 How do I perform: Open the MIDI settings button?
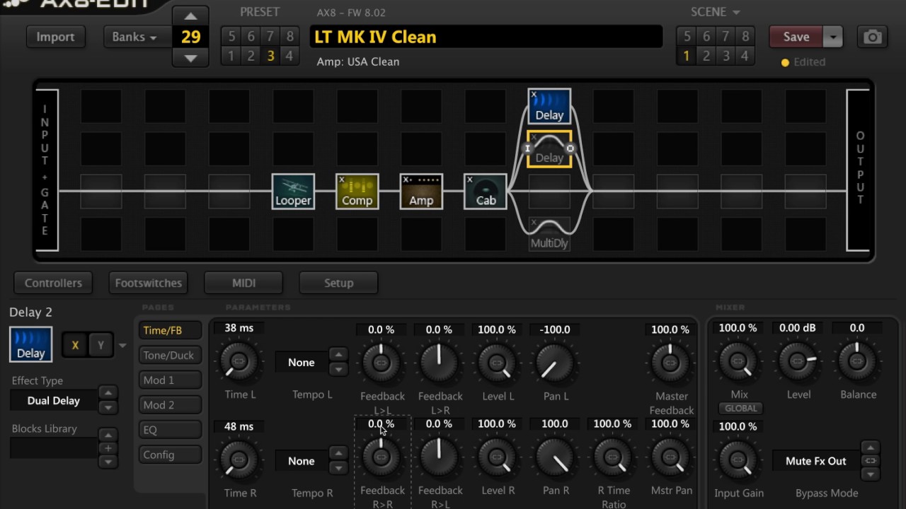[x=243, y=283]
